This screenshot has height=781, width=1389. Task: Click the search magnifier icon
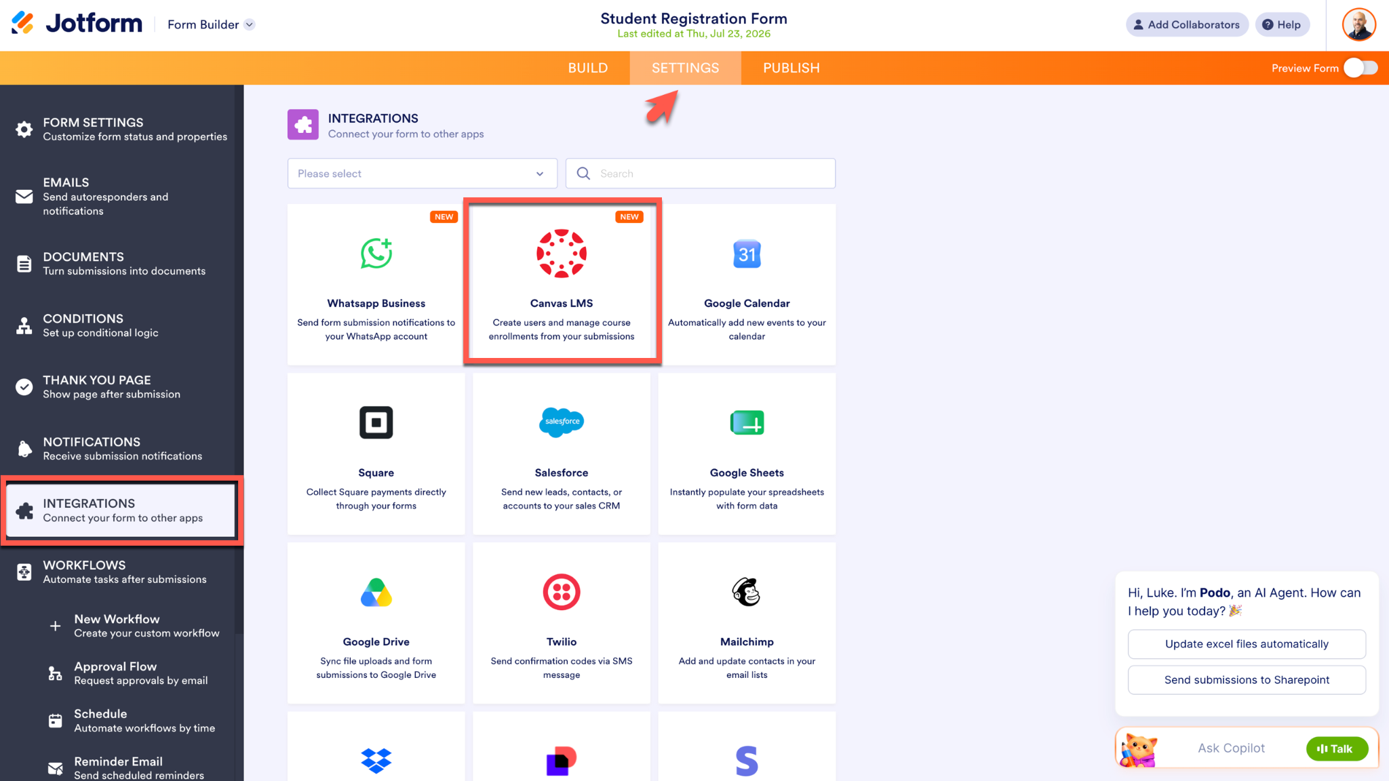[583, 174]
